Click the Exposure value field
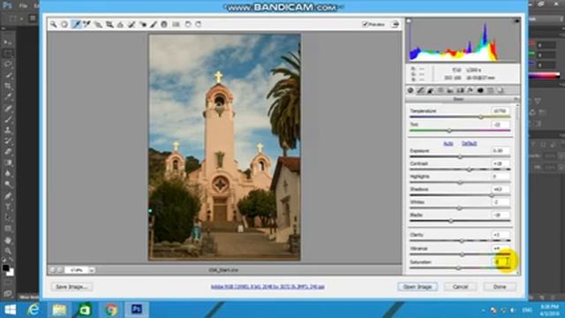Image resolution: width=565 pixels, height=318 pixels. point(501,151)
